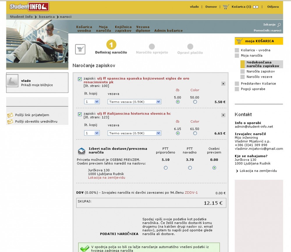The width and height of the screenshot is (291, 252).
Task: Remove the italijanscina notes item with X
Action: (223, 115)
